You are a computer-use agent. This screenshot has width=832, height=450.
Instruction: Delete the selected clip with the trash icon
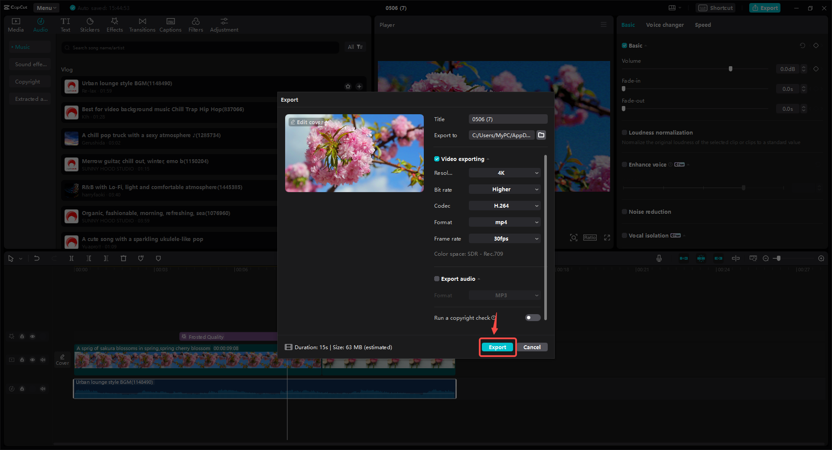point(123,258)
